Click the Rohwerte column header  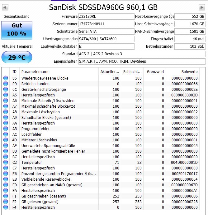tap(183, 71)
